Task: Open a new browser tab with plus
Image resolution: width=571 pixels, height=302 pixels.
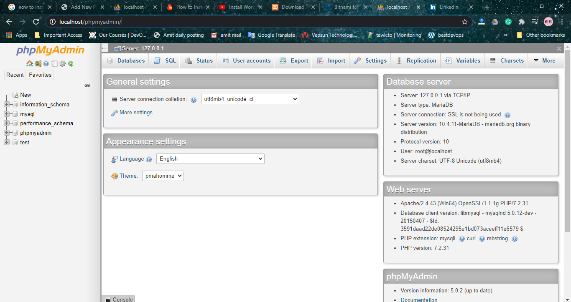Action: tap(487, 7)
